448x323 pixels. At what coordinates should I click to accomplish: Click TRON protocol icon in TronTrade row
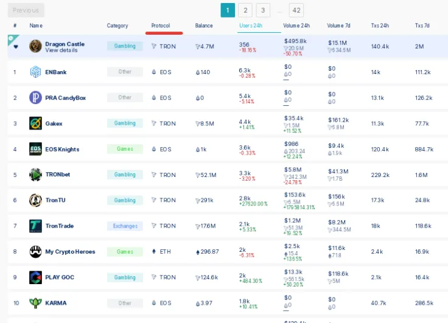click(x=154, y=226)
